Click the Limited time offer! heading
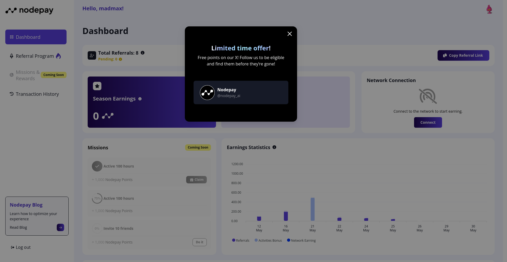This screenshot has width=507, height=262. click(x=241, y=48)
